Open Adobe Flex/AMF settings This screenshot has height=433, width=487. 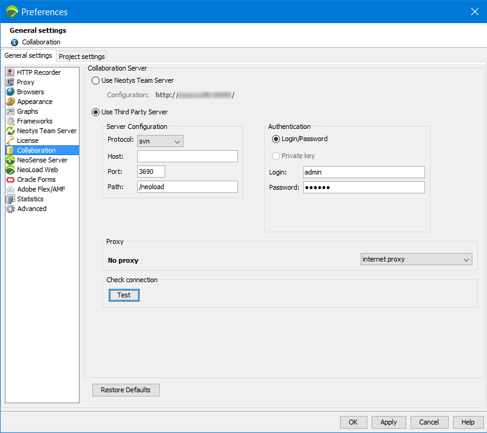[41, 189]
